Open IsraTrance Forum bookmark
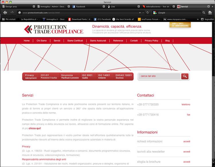The width and height of the screenshot is (215, 167). (x=150, y=19)
